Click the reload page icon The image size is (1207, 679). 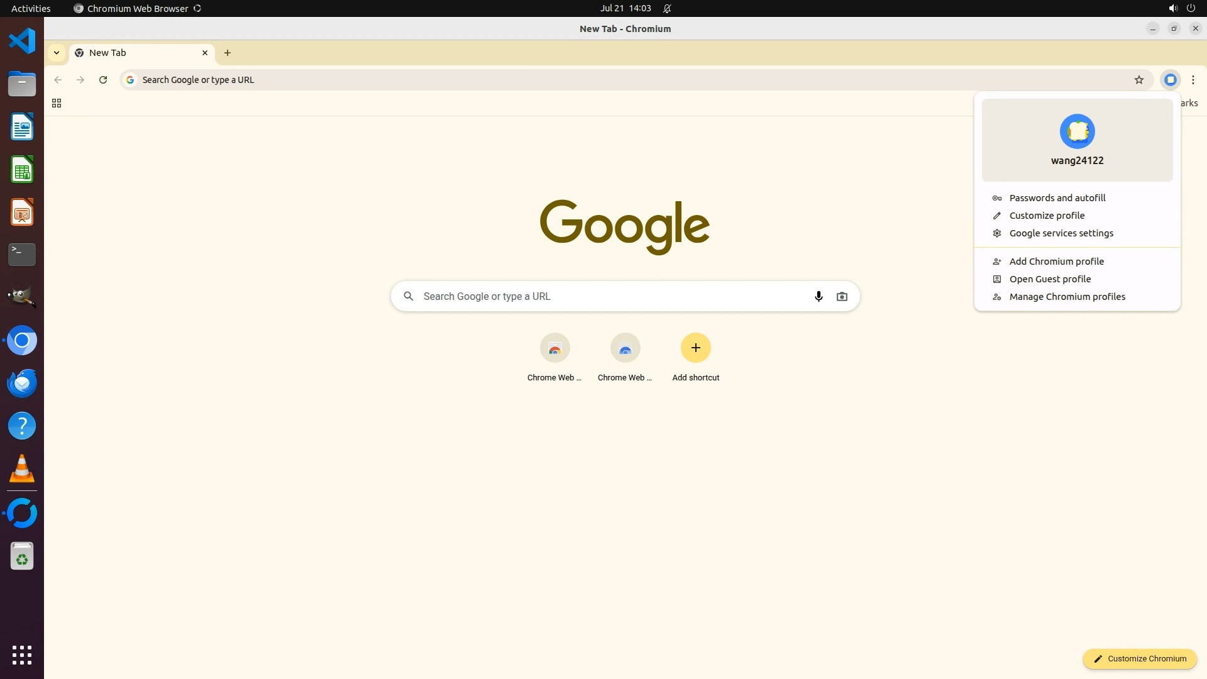103,80
